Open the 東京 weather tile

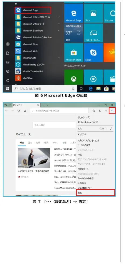(x=74, y=33)
